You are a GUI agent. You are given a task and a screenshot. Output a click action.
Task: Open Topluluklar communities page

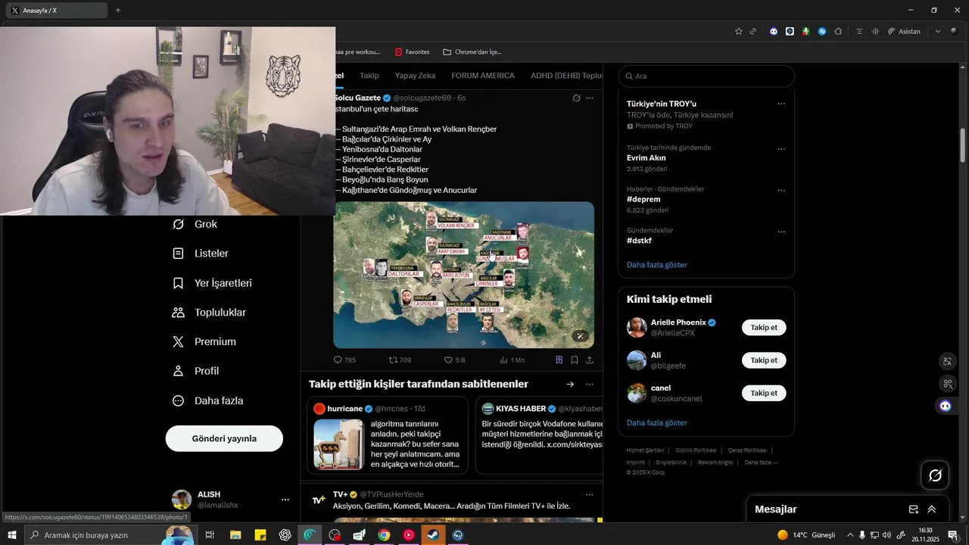point(209,313)
